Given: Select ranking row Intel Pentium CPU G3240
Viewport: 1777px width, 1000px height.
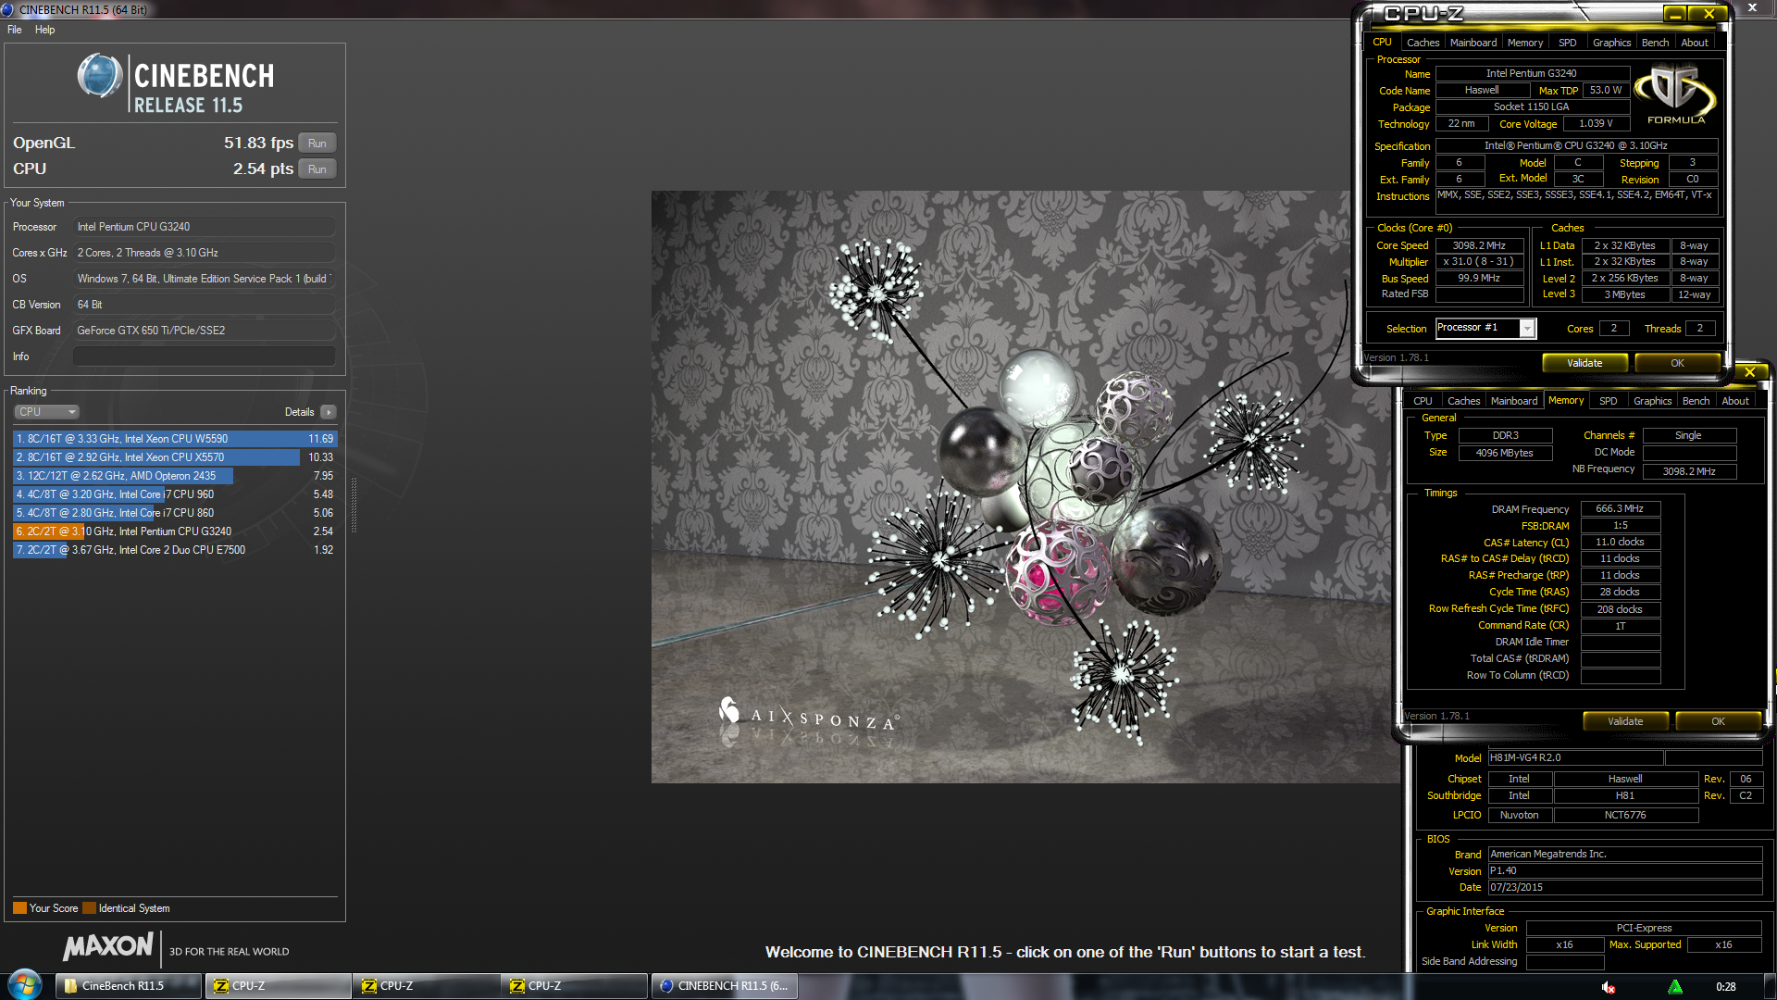Looking at the screenshot, I should (175, 531).
